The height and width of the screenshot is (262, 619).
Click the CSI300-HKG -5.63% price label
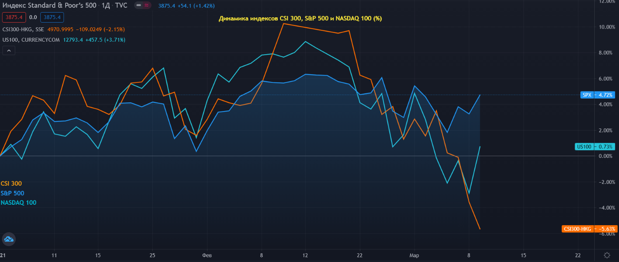pos(589,229)
